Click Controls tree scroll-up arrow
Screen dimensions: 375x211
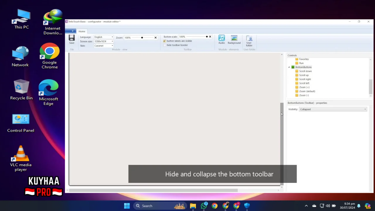pyautogui.click(x=371, y=59)
